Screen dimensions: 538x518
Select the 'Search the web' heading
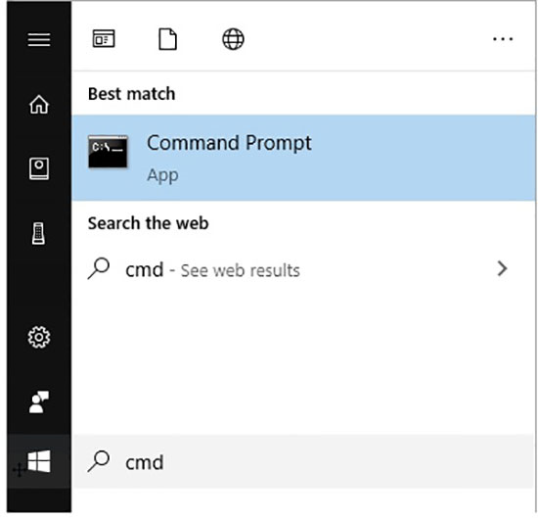click(x=149, y=223)
